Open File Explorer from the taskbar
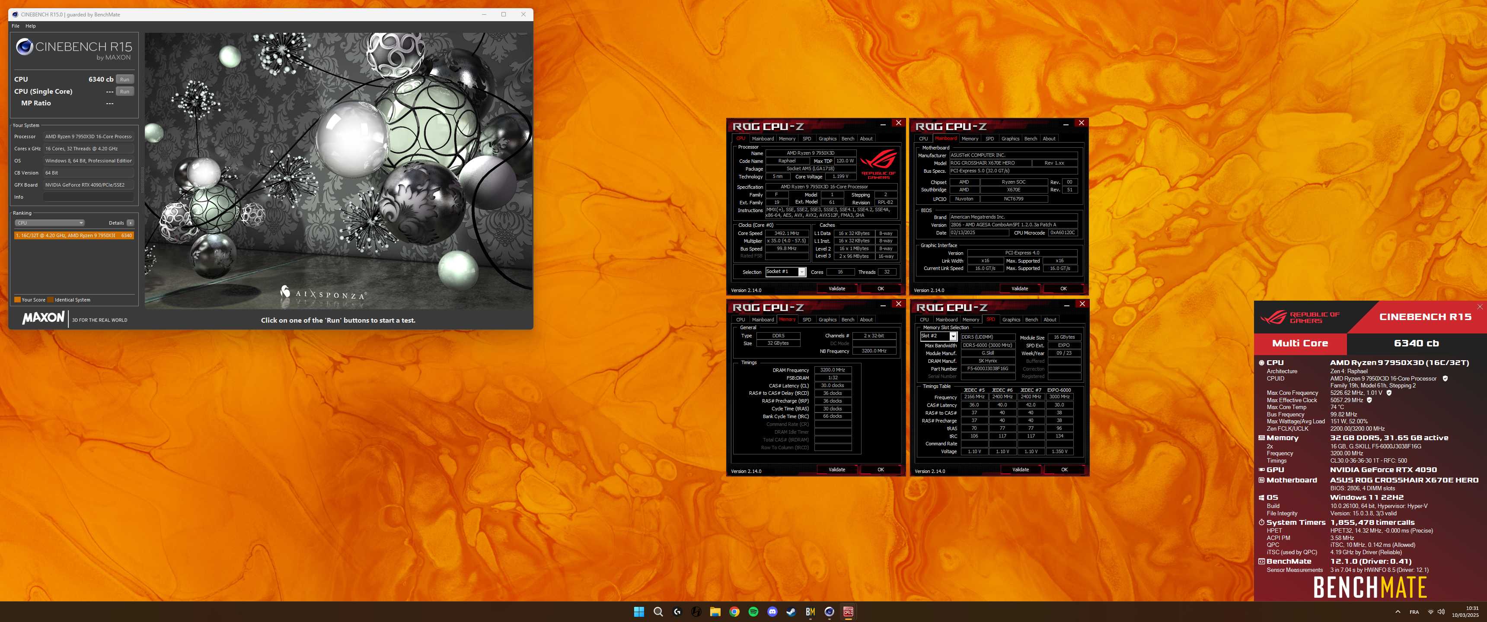Image resolution: width=1487 pixels, height=622 pixels. click(715, 612)
